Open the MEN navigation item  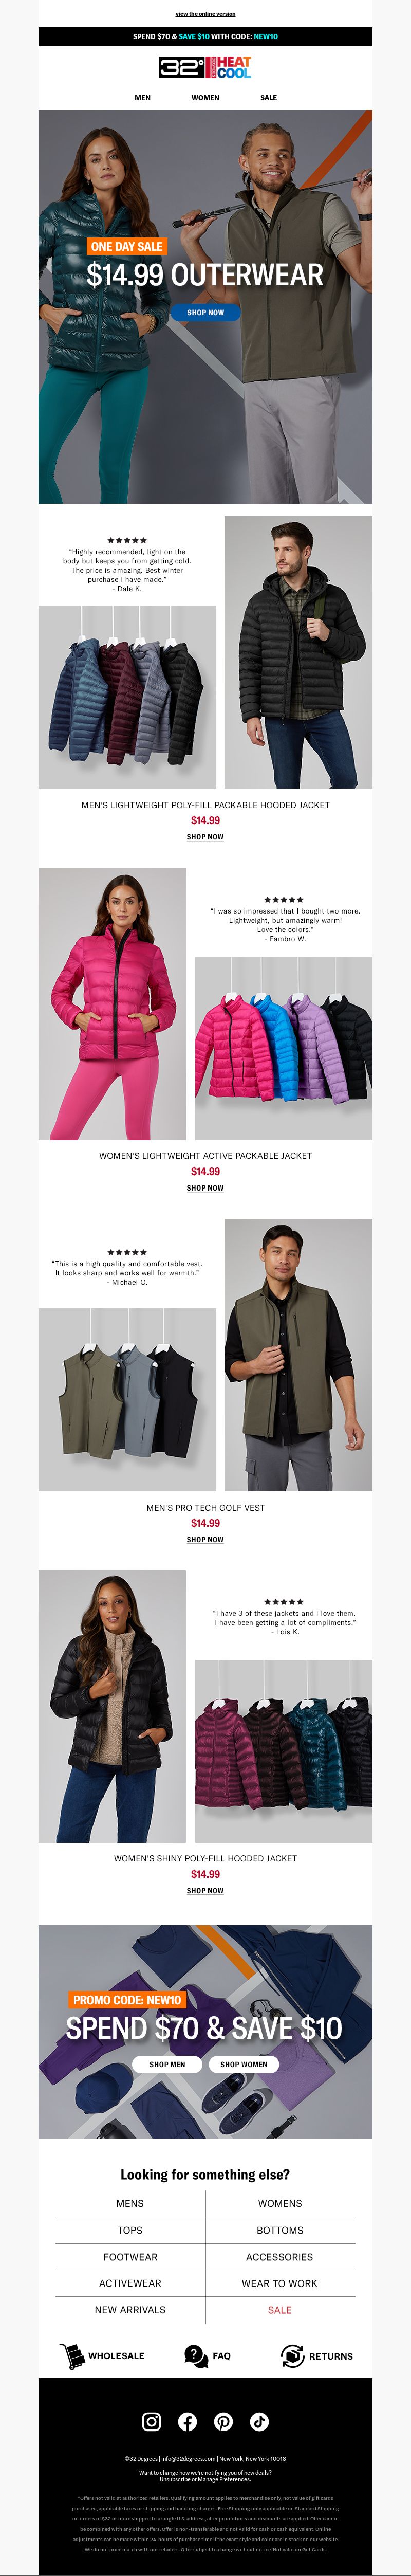click(143, 98)
